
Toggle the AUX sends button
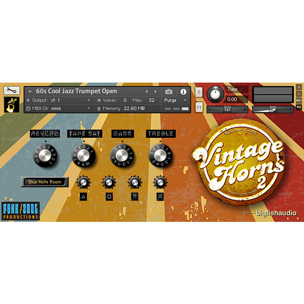point(299,100)
